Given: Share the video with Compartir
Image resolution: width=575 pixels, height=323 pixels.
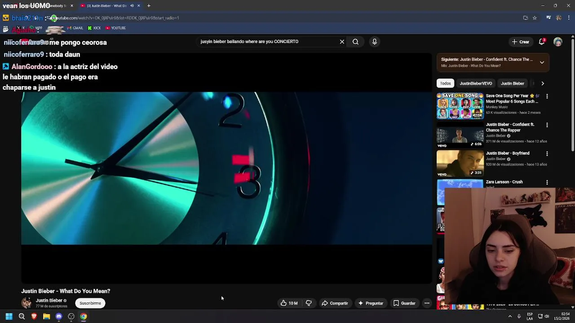Looking at the screenshot, I should pyautogui.click(x=335, y=303).
